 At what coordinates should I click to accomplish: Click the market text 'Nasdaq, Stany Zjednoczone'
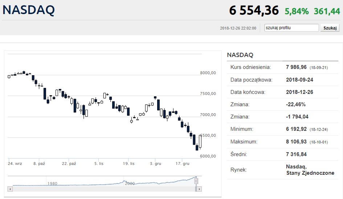310,170
